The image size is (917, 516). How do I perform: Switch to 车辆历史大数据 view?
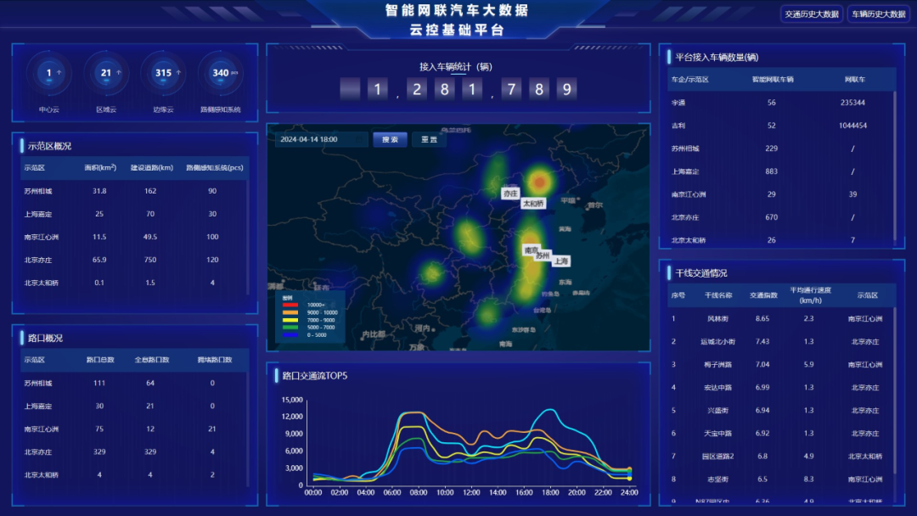[878, 14]
